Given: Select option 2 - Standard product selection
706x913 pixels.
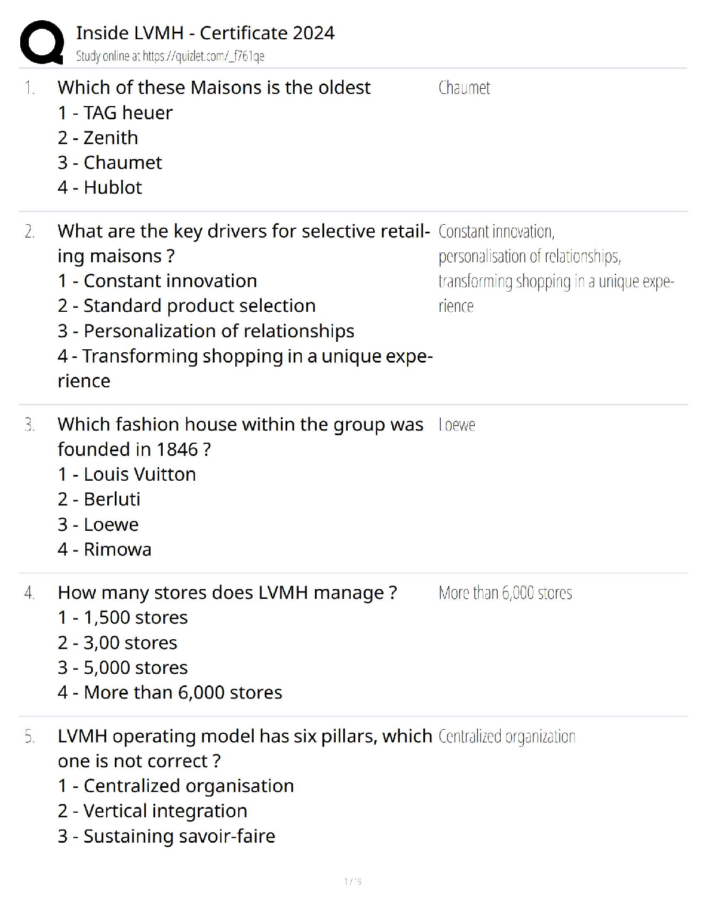Looking at the screenshot, I should point(186,305).
